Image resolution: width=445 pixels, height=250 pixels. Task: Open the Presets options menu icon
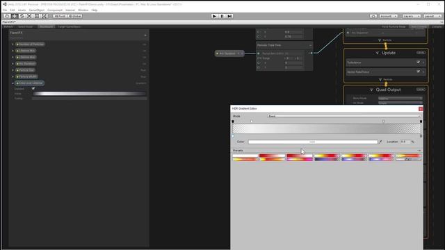pyautogui.click(x=419, y=151)
